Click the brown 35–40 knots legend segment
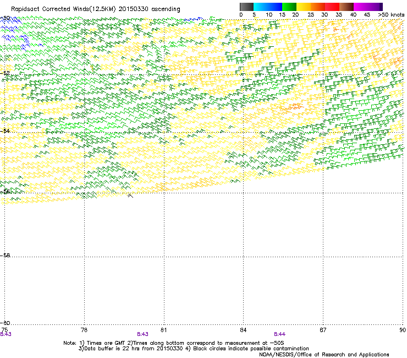407x358 pixels. point(346,7)
